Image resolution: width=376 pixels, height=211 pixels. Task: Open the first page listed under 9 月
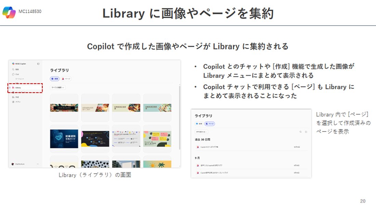pyautogui.click(x=251, y=165)
